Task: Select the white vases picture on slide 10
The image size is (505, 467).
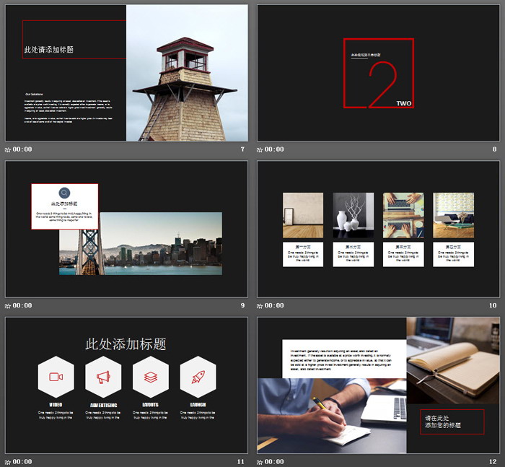Action: coord(353,214)
